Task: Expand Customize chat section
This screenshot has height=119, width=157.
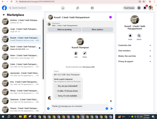Action: [x=135, y=45]
